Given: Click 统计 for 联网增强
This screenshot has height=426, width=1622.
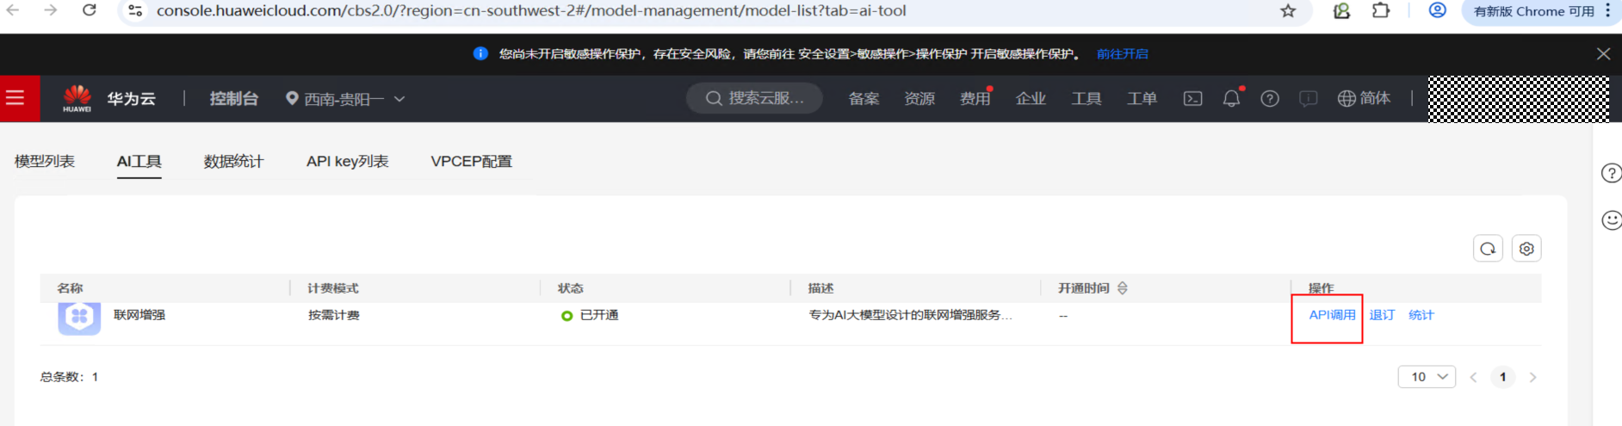Looking at the screenshot, I should [1421, 315].
